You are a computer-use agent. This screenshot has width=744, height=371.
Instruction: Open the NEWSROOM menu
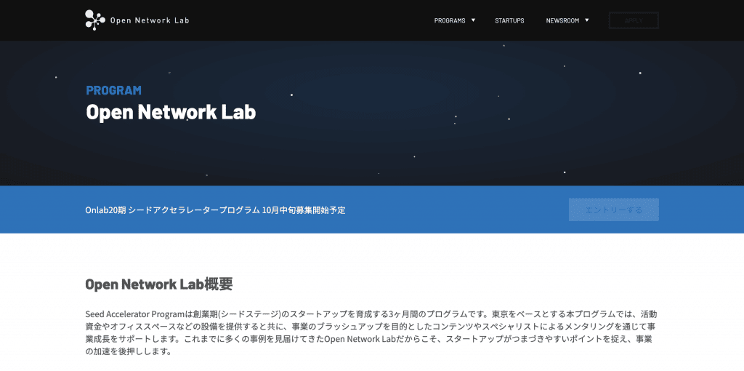coord(562,20)
